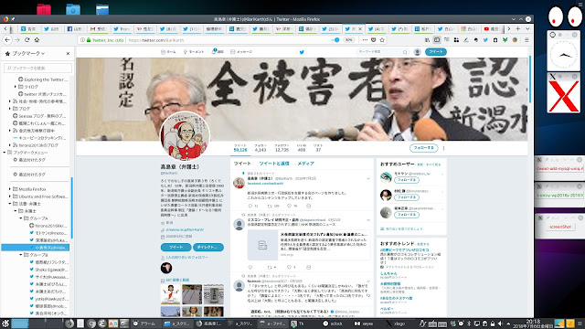Collapse the ブックマークメニュー folder

coord(4,153)
